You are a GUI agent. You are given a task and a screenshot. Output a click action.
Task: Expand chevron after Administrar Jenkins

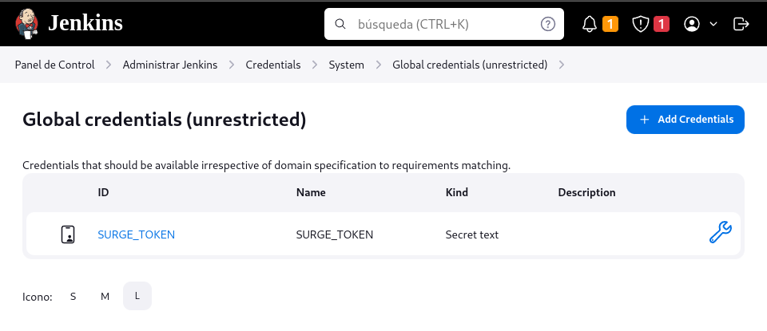tap(232, 65)
